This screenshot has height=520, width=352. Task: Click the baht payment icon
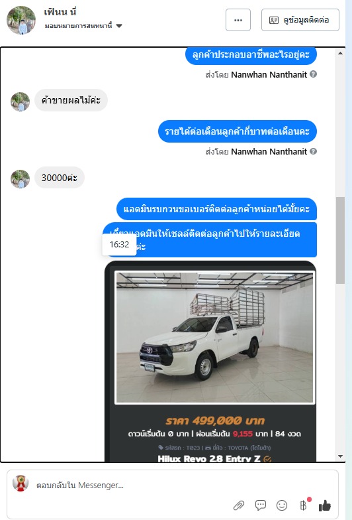click(x=303, y=505)
